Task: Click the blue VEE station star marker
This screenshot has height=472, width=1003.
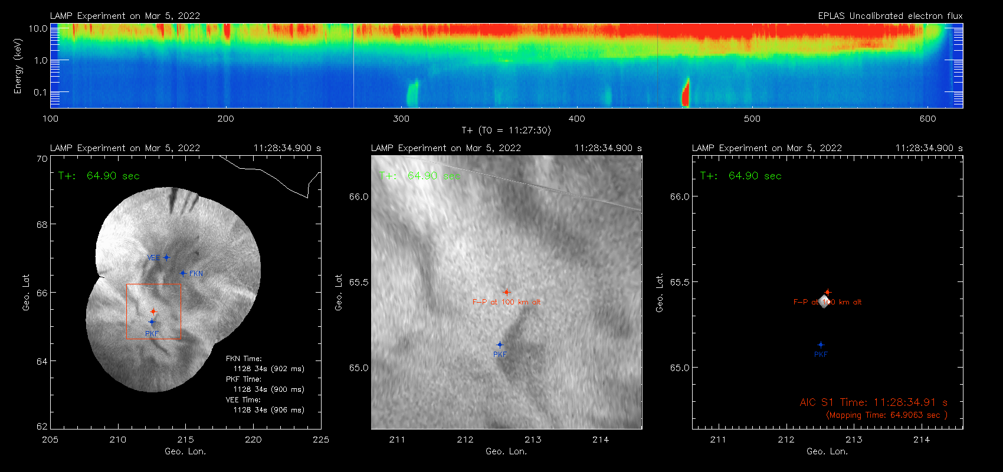Action: pyautogui.click(x=166, y=257)
